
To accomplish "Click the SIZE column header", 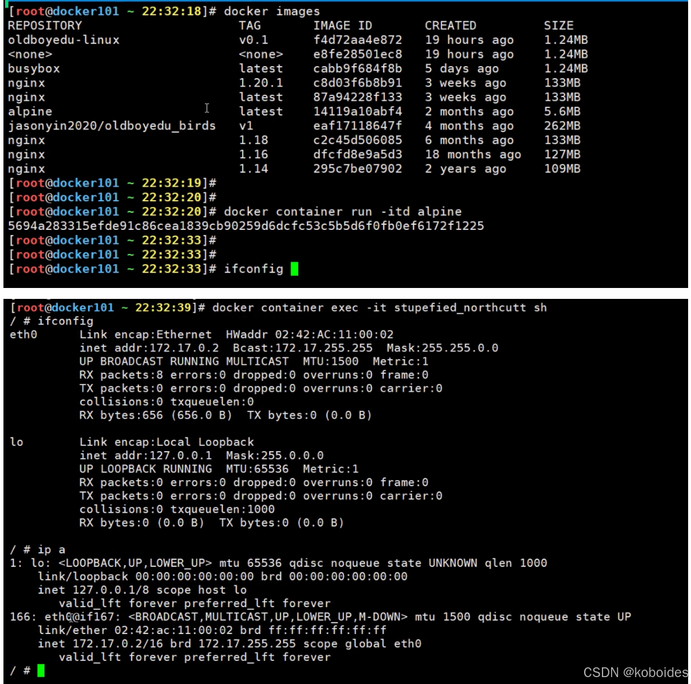I will coord(559,26).
